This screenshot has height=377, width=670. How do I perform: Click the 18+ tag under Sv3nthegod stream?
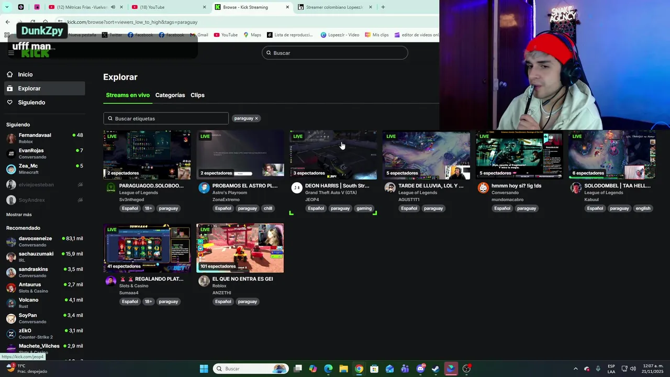point(148,208)
